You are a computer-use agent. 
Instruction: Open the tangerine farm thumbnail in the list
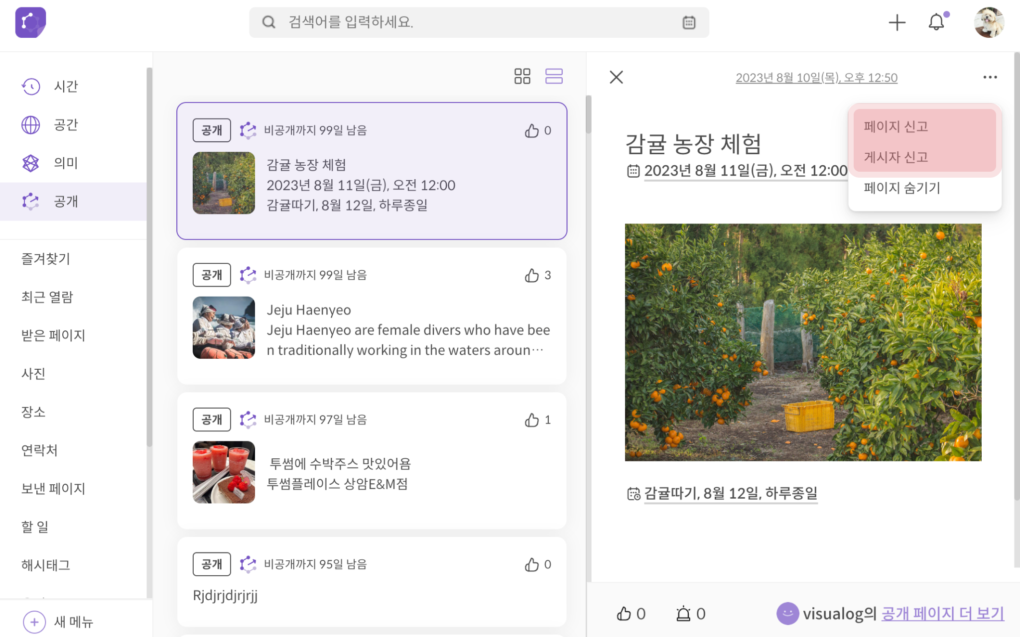point(224,183)
